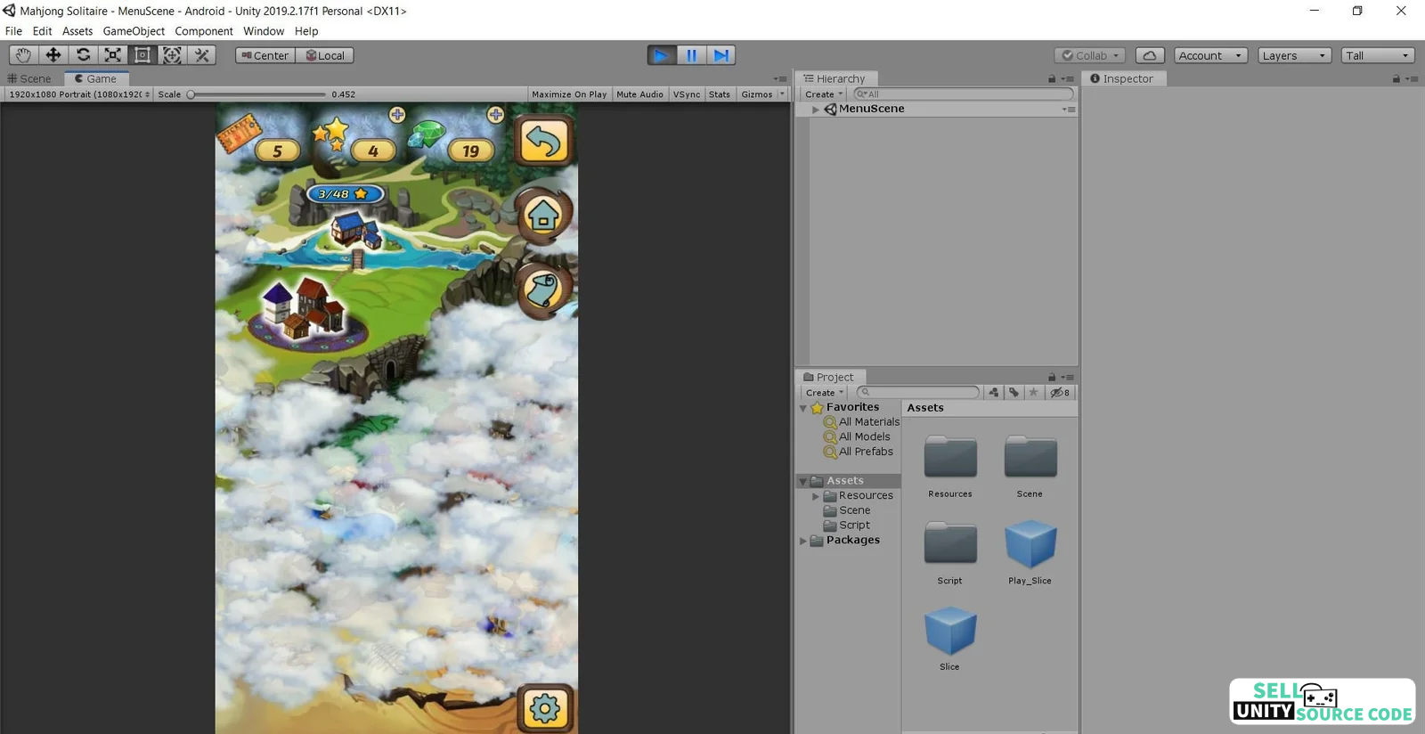Image resolution: width=1425 pixels, height=734 pixels.
Task: Expand the Resources folder in tree
Action: tap(815, 496)
